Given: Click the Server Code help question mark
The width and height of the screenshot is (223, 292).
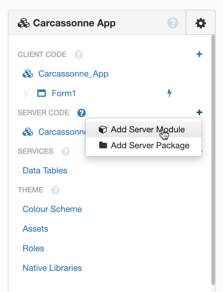Looking at the screenshot, I should (x=82, y=113).
